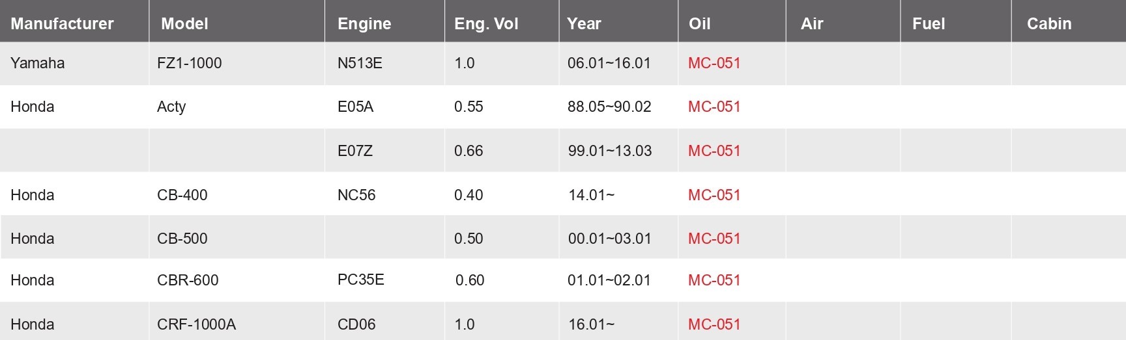
Task: Select the Year column header
Action: [x=584, y=23]
